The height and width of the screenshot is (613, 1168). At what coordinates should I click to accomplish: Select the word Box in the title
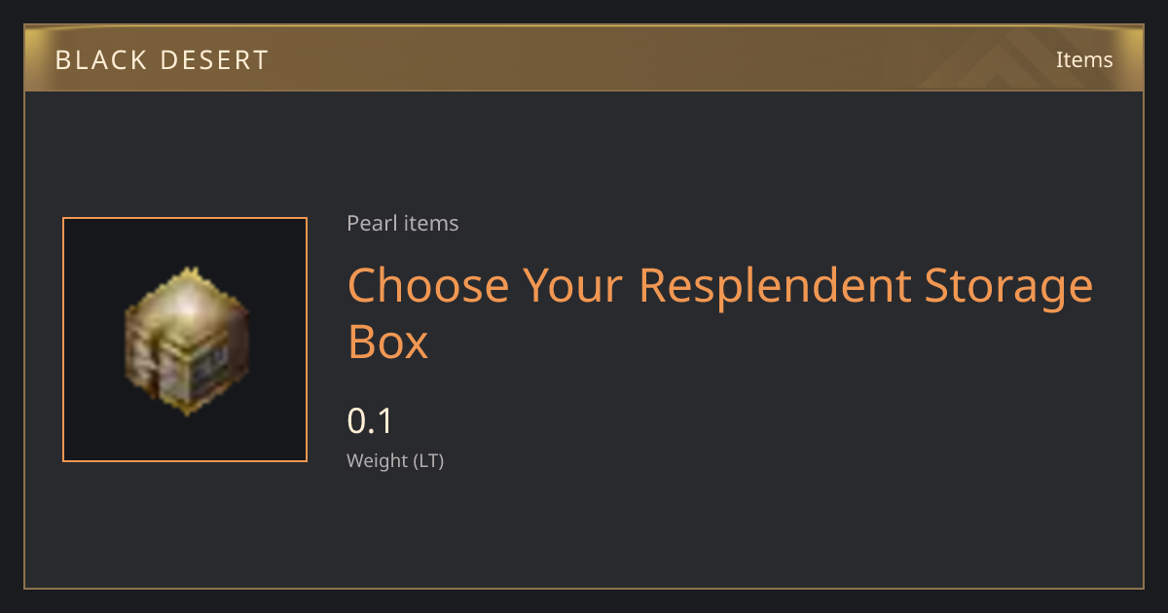[387, 343]
